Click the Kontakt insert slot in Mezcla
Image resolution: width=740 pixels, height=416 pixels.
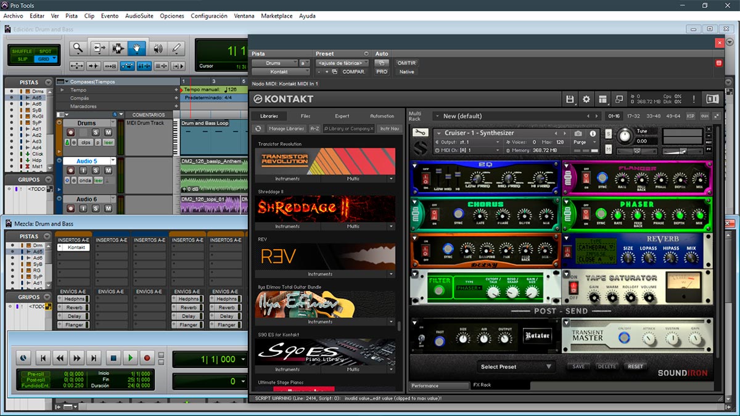coord(73,247)
